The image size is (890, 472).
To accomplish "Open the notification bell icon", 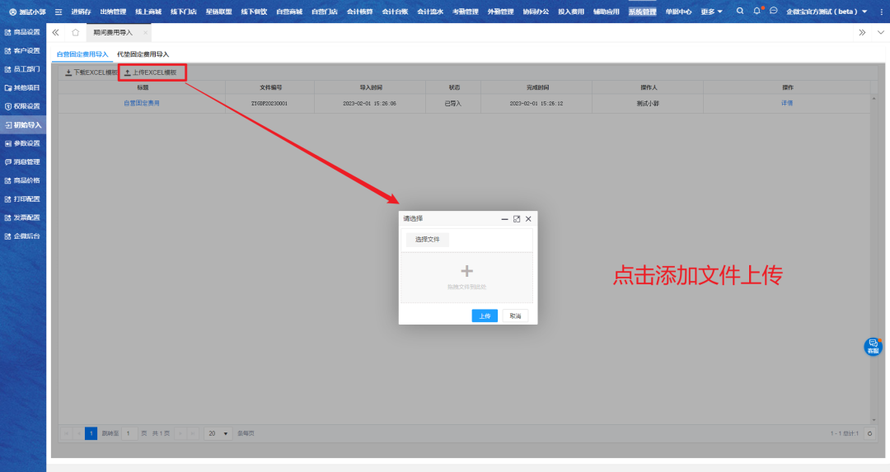I will tap(756, 12).
